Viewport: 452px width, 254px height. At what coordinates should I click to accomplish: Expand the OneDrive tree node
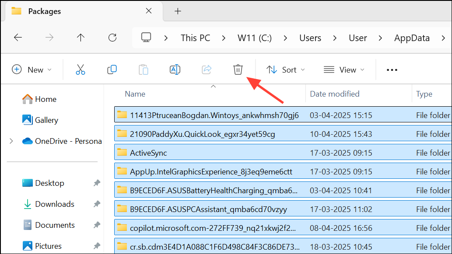click(x=11, y=141)
